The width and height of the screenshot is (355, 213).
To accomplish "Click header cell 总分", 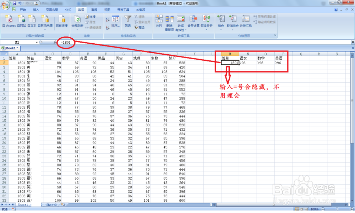I will pyautogui.click(x=177, y=58).
